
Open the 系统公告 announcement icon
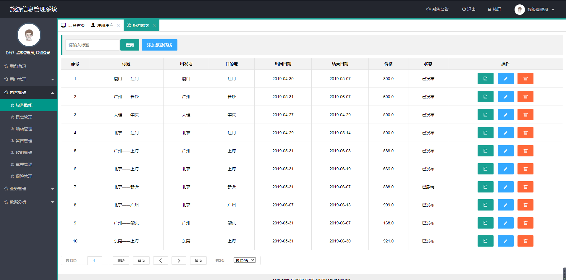pos(428,9)
